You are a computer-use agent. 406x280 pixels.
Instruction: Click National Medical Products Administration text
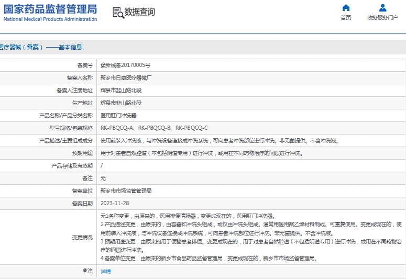[x=50, y=19]
